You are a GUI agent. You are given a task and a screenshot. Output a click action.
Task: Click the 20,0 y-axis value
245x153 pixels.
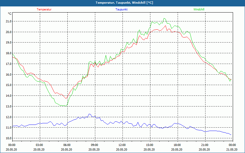click(9, 32)
